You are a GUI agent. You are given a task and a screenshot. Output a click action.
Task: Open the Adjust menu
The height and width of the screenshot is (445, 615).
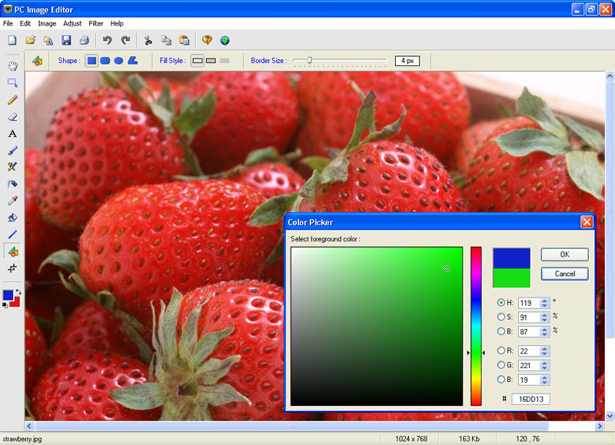click(72, 24)
